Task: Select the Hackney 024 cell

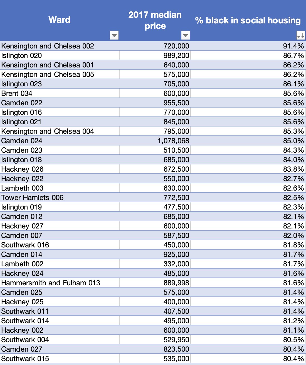Action: coord(60,273)
